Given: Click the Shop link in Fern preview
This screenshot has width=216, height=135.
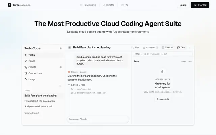Looking at the screenshot, I should 183,61.
